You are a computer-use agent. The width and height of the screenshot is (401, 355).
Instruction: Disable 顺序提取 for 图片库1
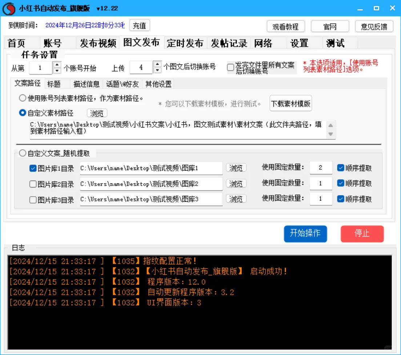341,168
